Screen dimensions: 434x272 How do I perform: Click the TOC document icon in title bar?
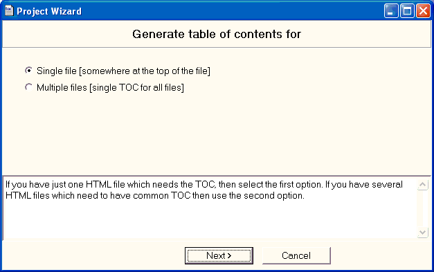pos(9,11)
